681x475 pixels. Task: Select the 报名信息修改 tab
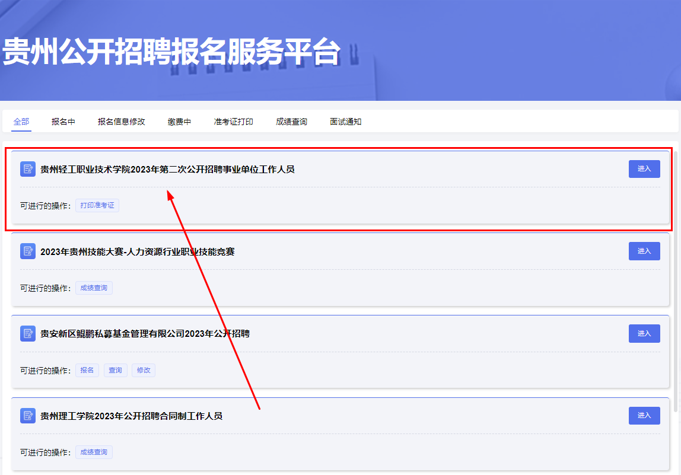[121, 122]
